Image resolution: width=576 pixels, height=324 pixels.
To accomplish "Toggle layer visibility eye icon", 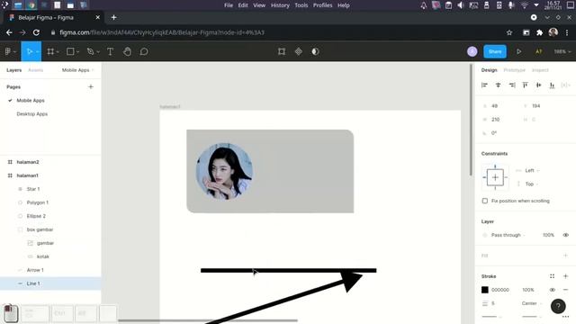I will pyautogui.click(x=566, y=235).
